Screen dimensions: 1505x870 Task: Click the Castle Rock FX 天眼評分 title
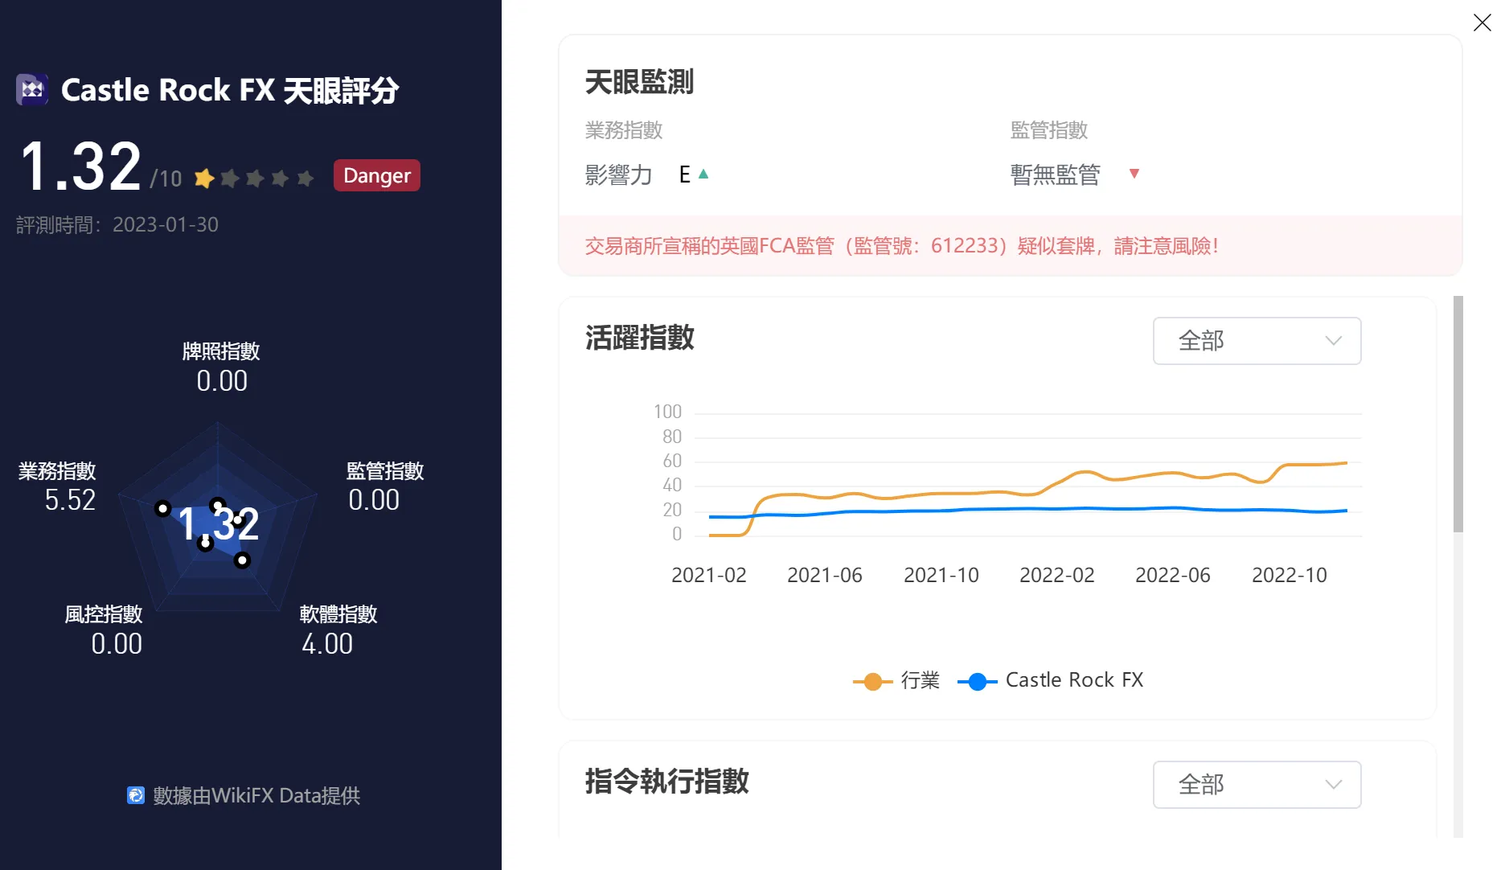[x=230, y=90]
